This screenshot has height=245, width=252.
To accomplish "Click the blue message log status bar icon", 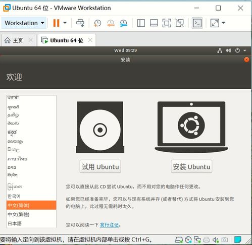I will pyautogui.click(x=238, y=239).
